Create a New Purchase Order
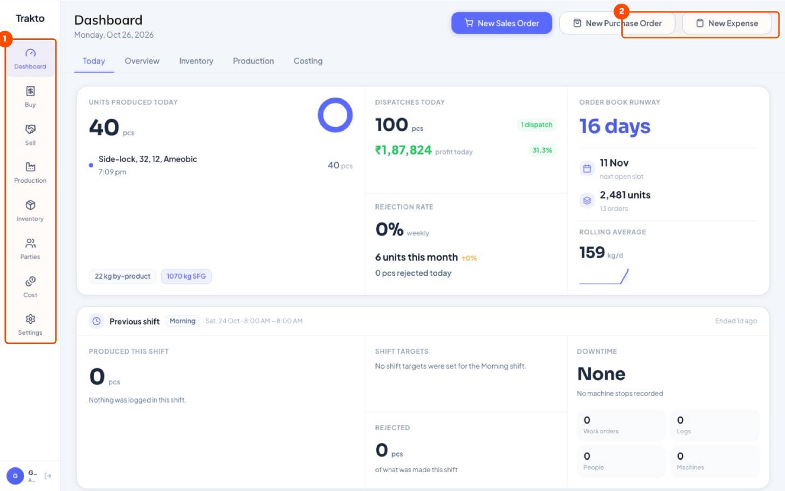 [x=617, y=23]
